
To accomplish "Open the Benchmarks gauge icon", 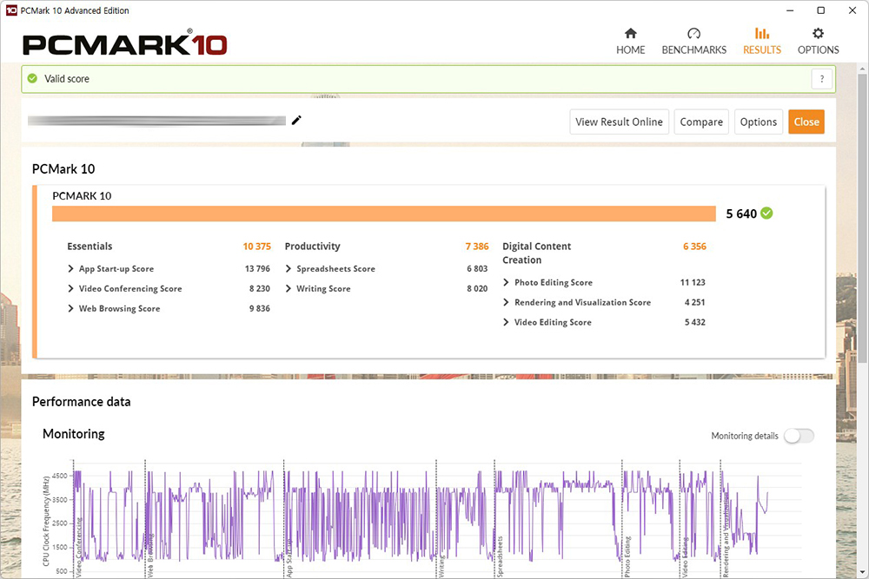I will [693, 33].
